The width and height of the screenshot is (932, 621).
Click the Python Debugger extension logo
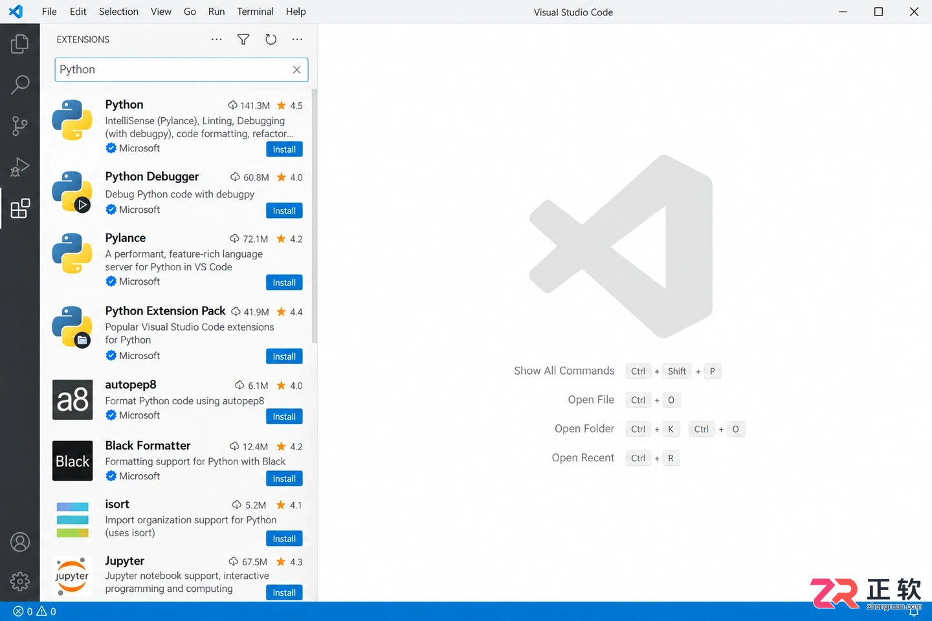pos(72,191)
